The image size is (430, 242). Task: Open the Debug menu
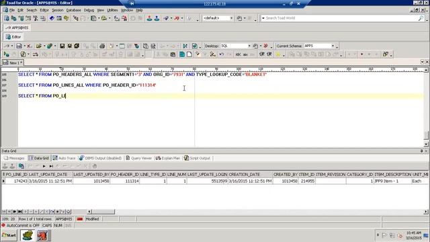click(x=89, y=10)
